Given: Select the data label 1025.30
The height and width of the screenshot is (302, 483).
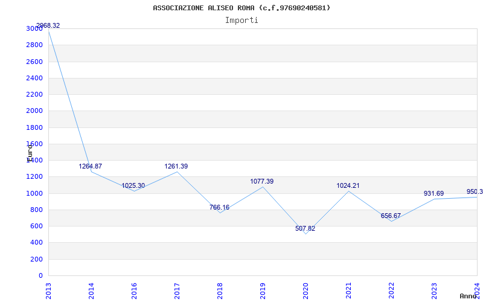Looking at the screenshot, I should (133, 186).
